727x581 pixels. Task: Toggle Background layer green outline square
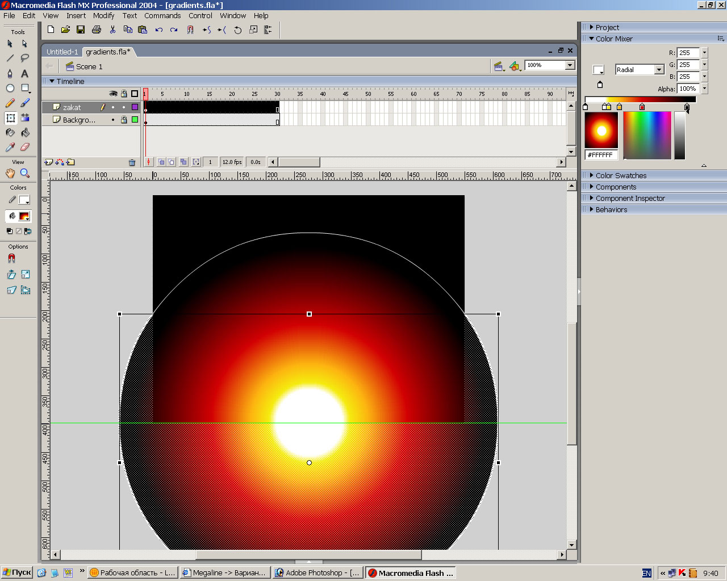135,120
